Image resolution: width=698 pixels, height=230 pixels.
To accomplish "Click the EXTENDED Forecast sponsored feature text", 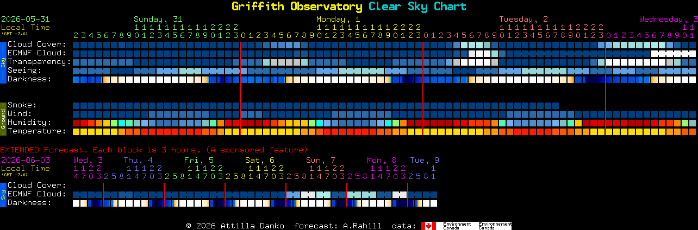I will (154, 150).
